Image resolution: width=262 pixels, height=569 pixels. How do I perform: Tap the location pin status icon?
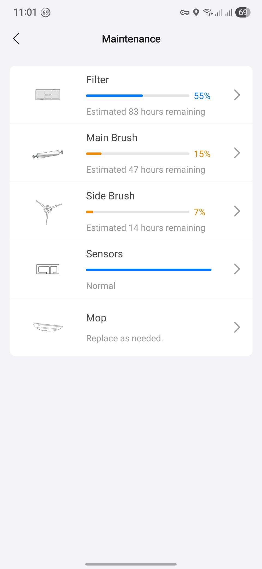click(196, 12)
